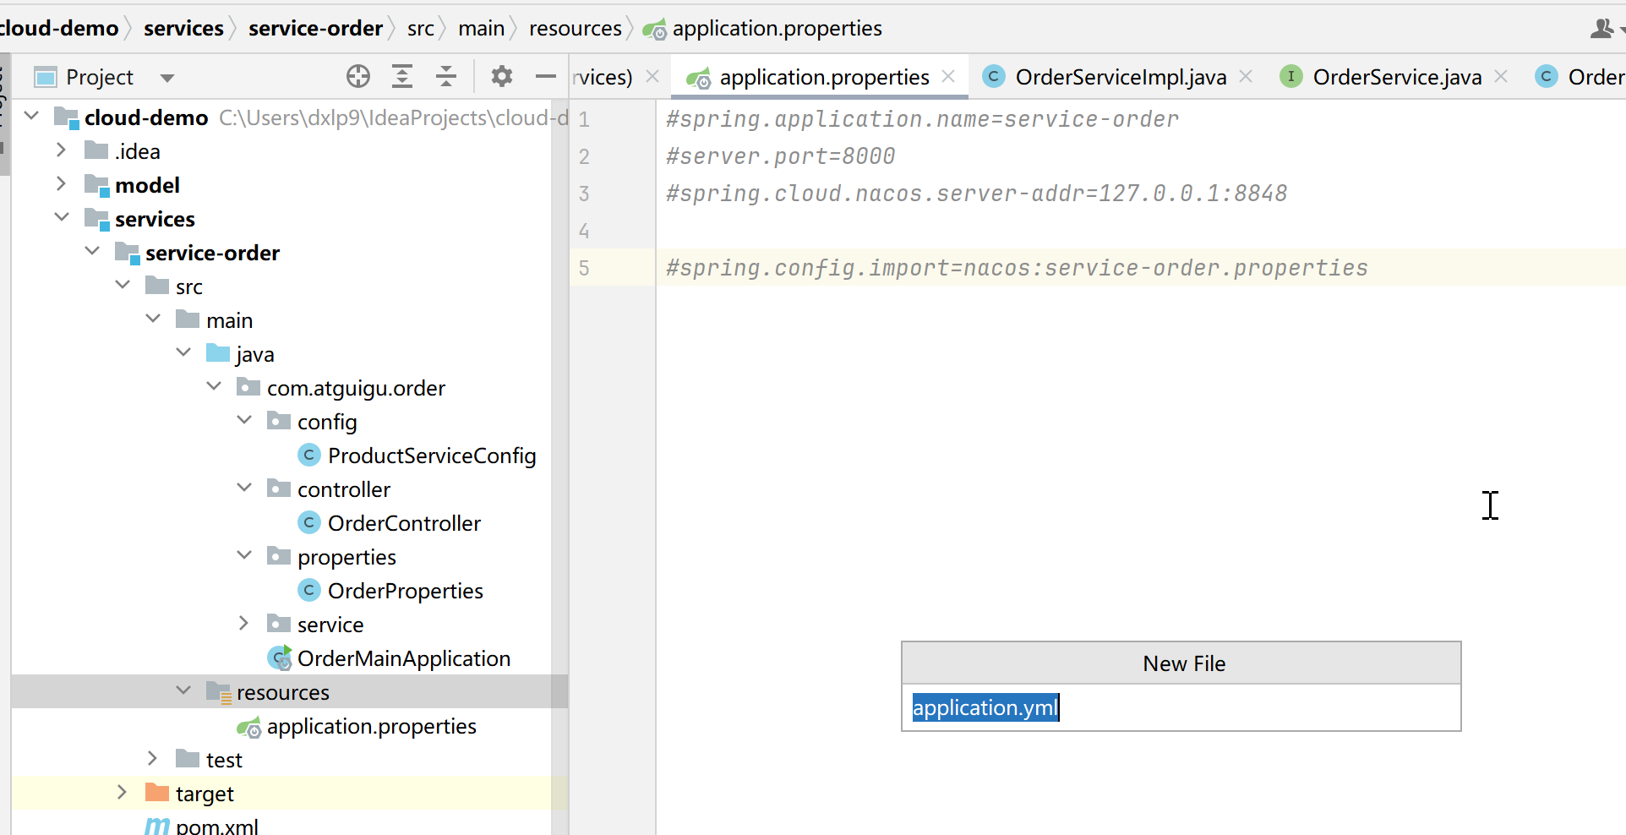
Task: Click ProductServiceConfig class icon
Action: (309, 456)
